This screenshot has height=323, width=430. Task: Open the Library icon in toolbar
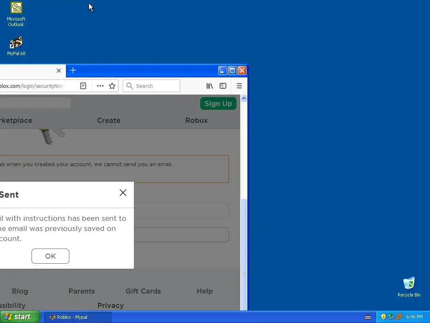(x=210, y=86)
